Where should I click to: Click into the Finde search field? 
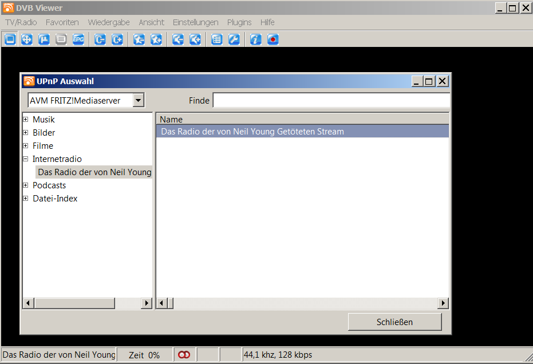[x=331, y=101]
